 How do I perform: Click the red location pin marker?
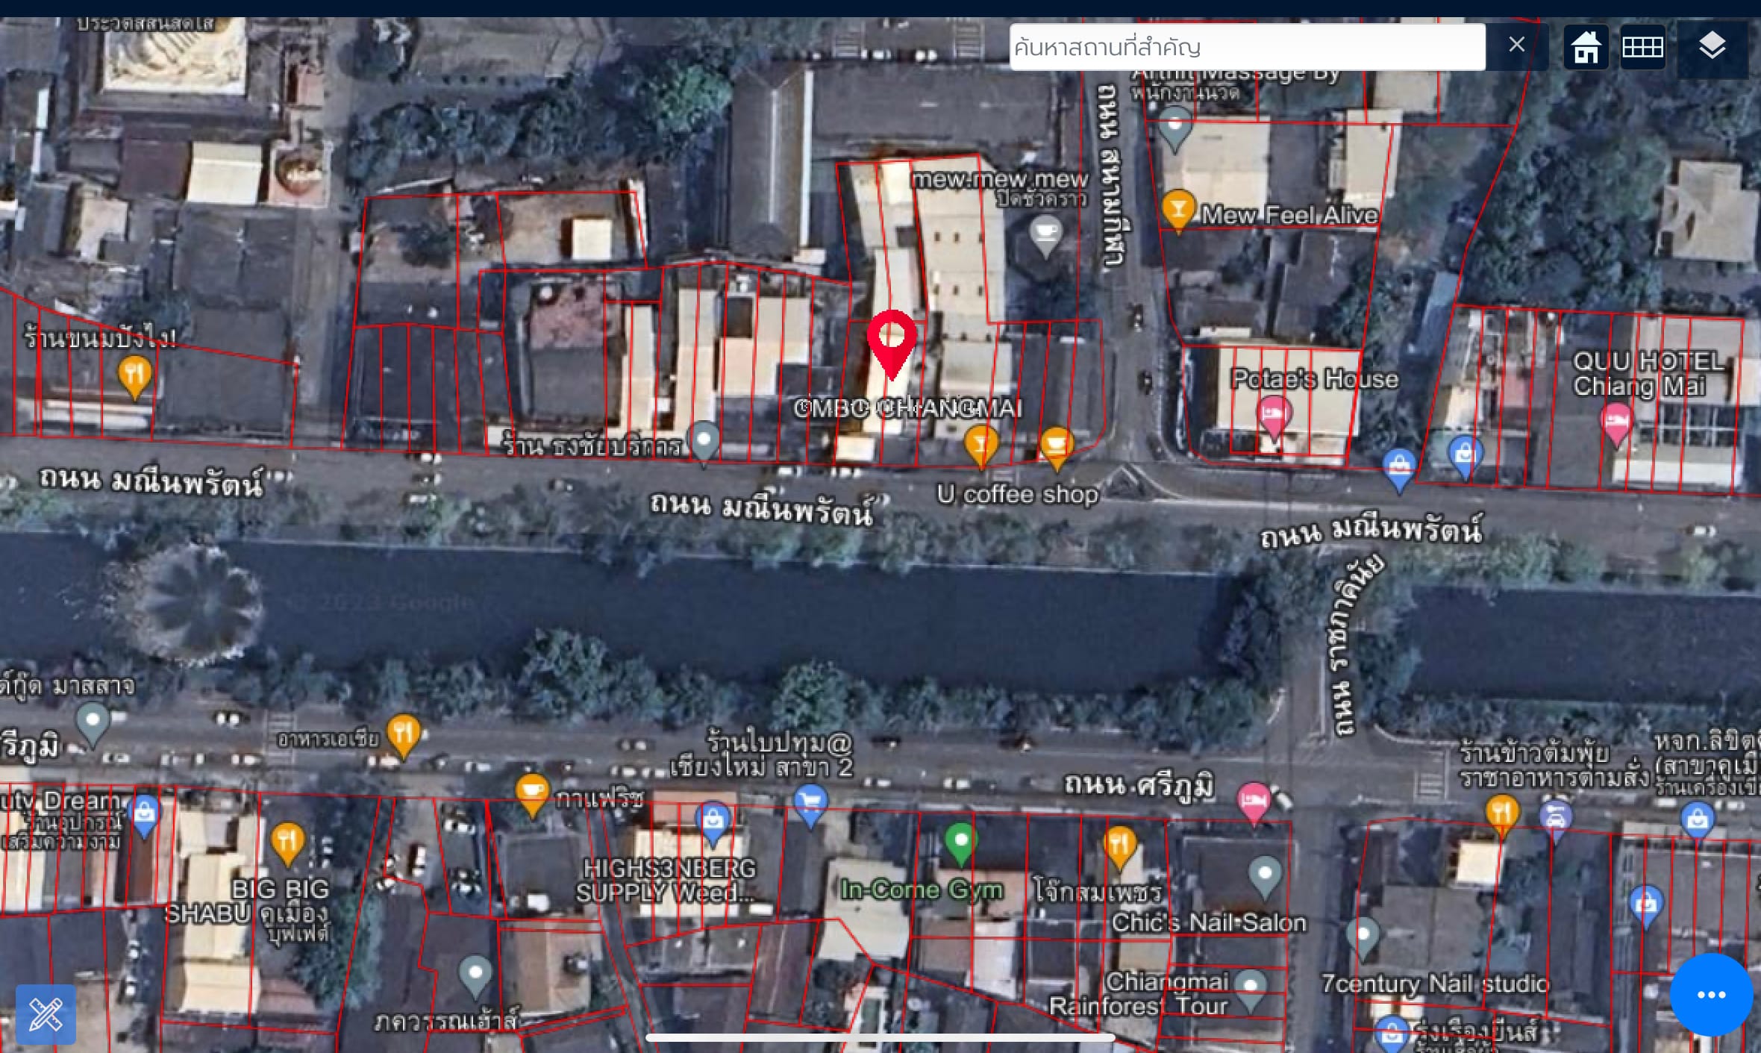tap(892, 344)
